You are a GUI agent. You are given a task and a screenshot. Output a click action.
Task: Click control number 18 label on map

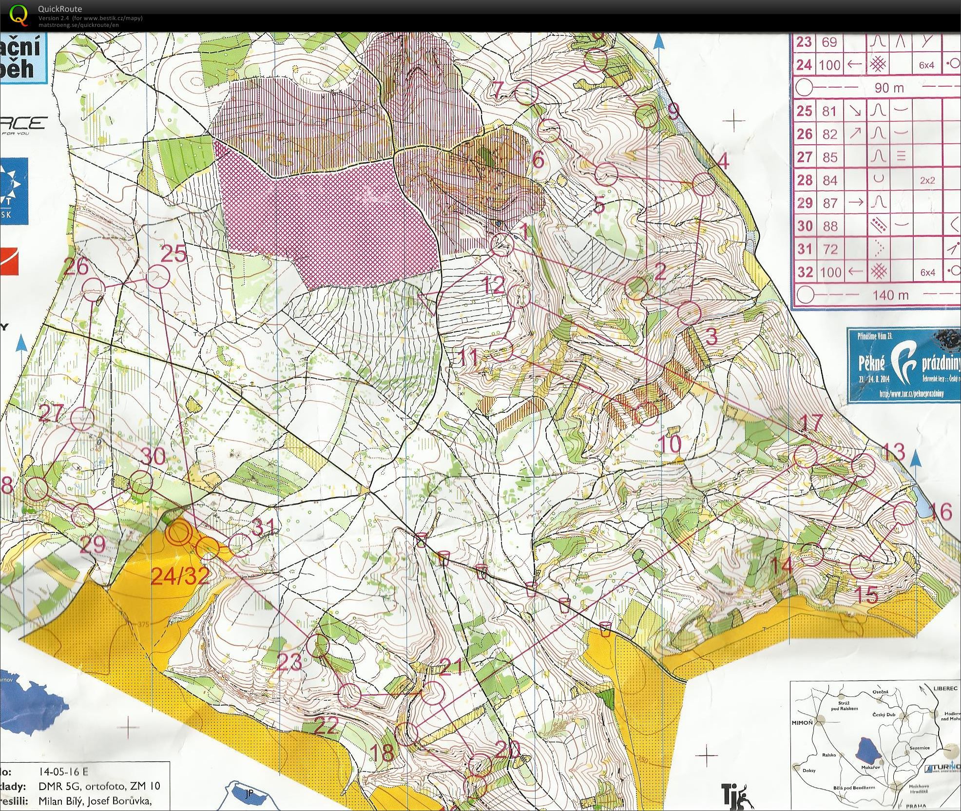click(382, 753)
